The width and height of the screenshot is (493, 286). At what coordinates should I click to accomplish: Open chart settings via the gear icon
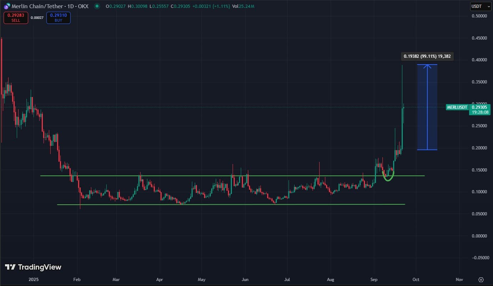pos(481,280)
